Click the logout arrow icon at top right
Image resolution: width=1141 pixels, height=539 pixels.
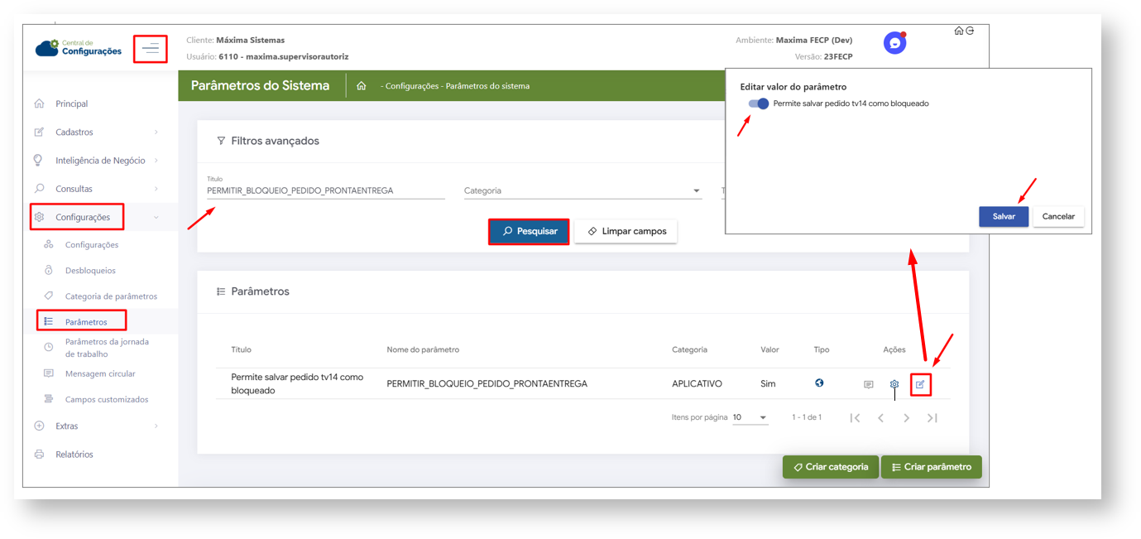point(970,31)
